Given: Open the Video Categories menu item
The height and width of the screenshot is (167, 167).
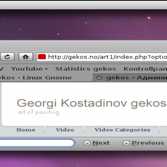Looking at the screenshot, I should pyautogui.click(x=122, y=130).
